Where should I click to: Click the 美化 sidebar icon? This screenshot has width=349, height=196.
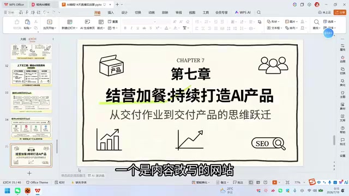342,83
